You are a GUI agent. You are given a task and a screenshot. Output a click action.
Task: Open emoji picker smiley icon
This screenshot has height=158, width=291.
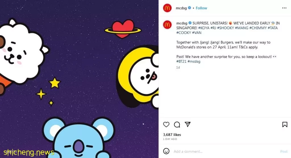[x=166, y=151]
